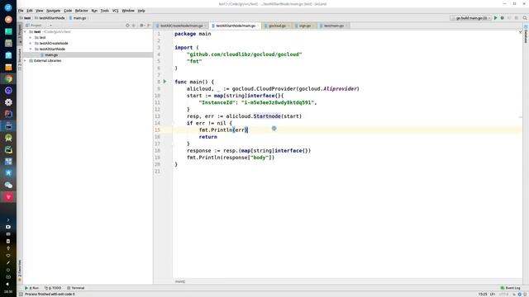The width and height of the screenshot is (529, 297).
Task: Open the Project view selector dropdown
Action: [39, 26]
